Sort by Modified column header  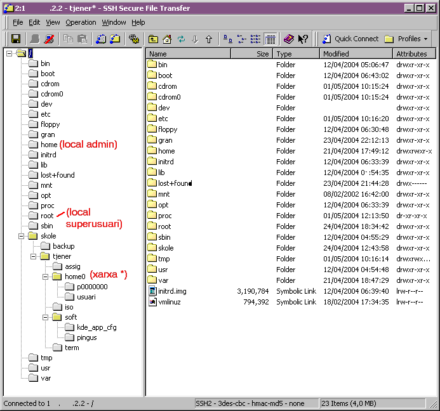click(x=356, y=54)
